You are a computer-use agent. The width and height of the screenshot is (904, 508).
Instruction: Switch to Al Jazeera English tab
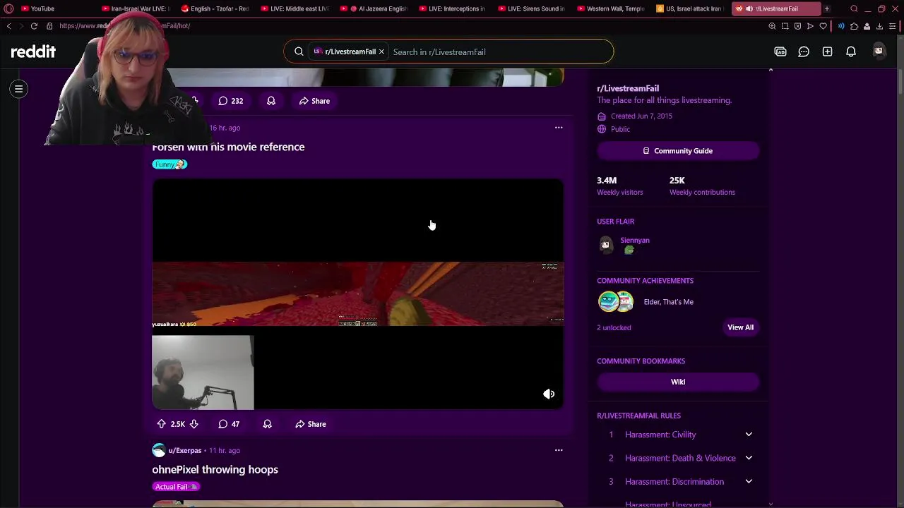pos(373,8)
